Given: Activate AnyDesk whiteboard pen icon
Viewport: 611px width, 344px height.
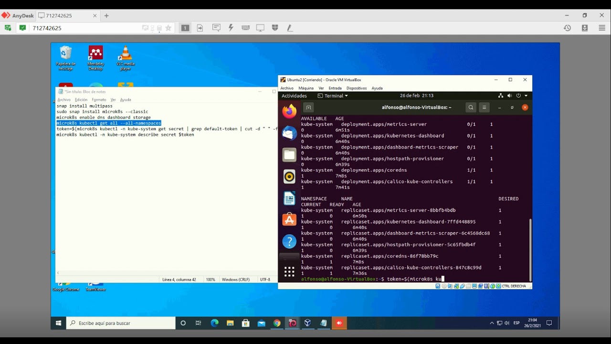Looking at the screenshot, I should click(x=289, y=28).
